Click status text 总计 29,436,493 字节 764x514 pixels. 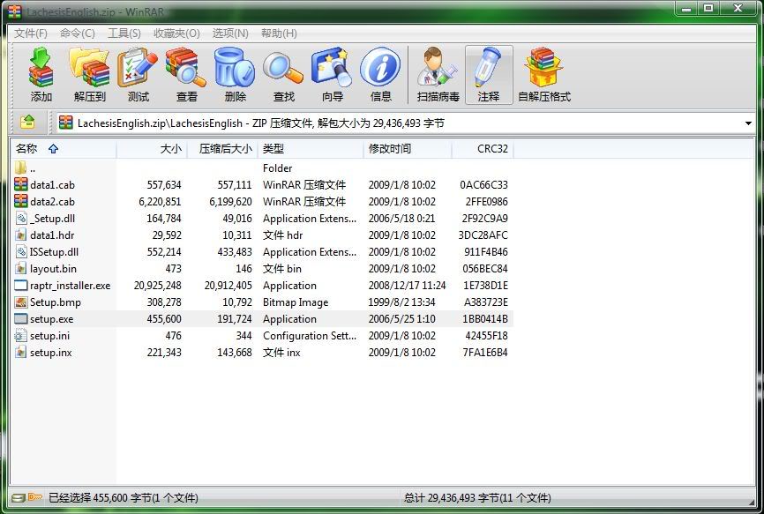[477, 497]
